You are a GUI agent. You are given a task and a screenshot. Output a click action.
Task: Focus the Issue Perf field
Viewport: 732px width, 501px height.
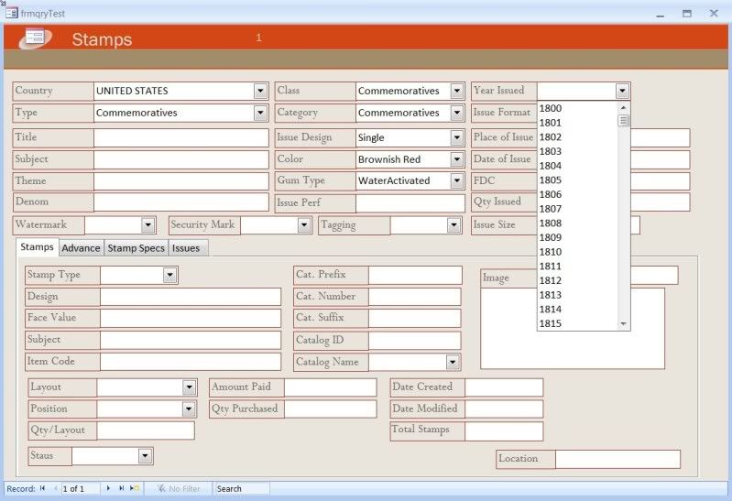[410, 203]
